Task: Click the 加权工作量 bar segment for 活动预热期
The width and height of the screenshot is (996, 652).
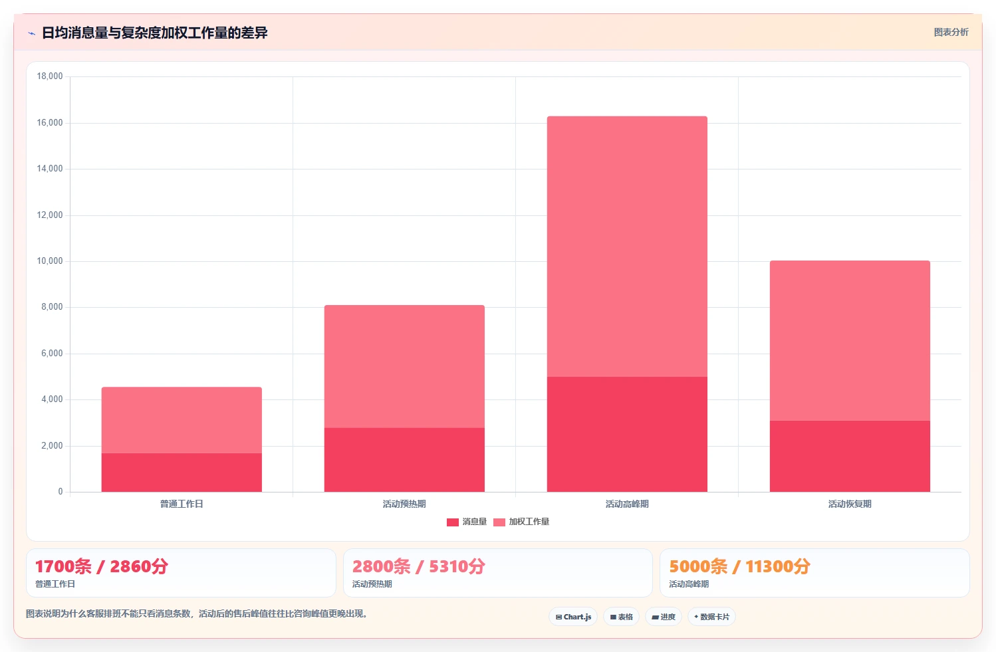Action: (404, 366)
